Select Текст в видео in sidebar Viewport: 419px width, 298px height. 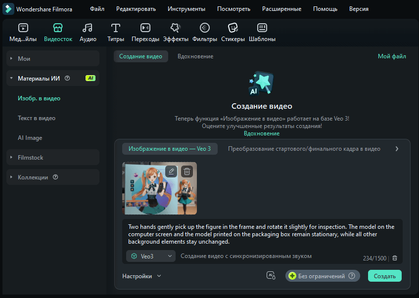37,118
